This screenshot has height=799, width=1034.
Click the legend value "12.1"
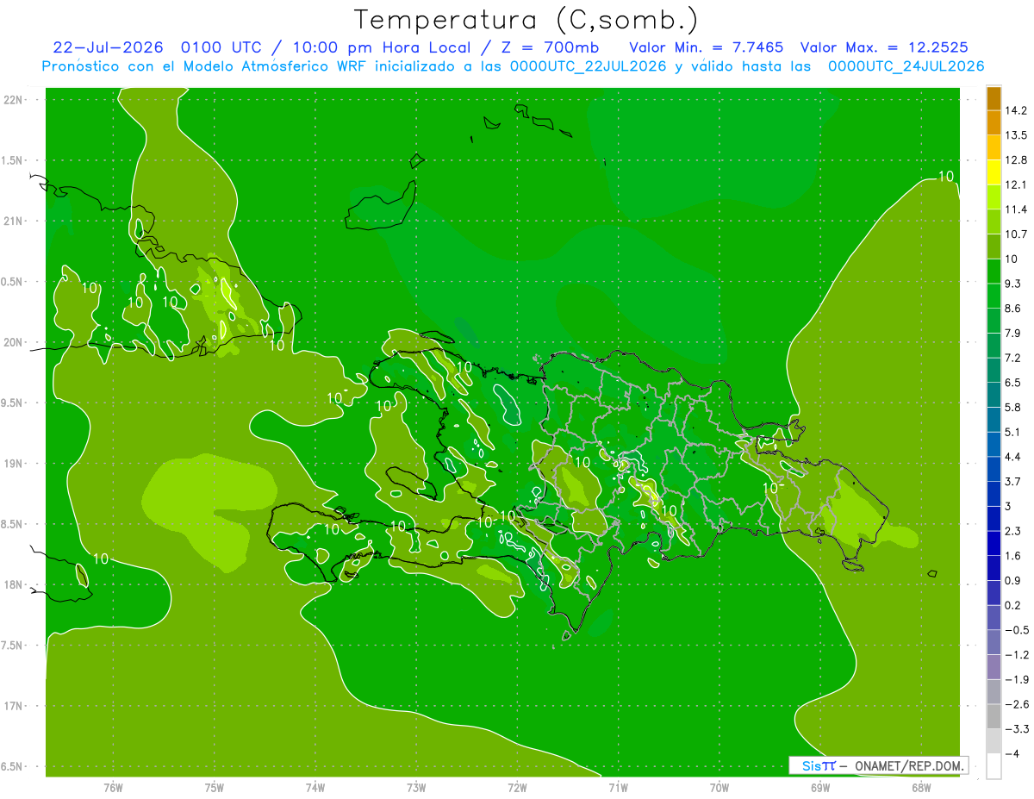tap(1015, 184)
